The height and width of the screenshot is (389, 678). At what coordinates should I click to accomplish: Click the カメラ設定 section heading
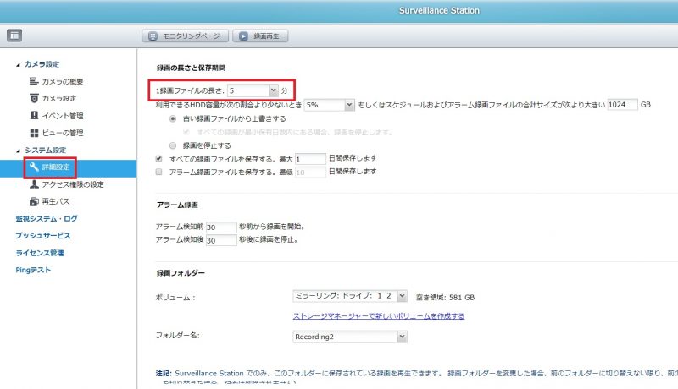[42, 64]
